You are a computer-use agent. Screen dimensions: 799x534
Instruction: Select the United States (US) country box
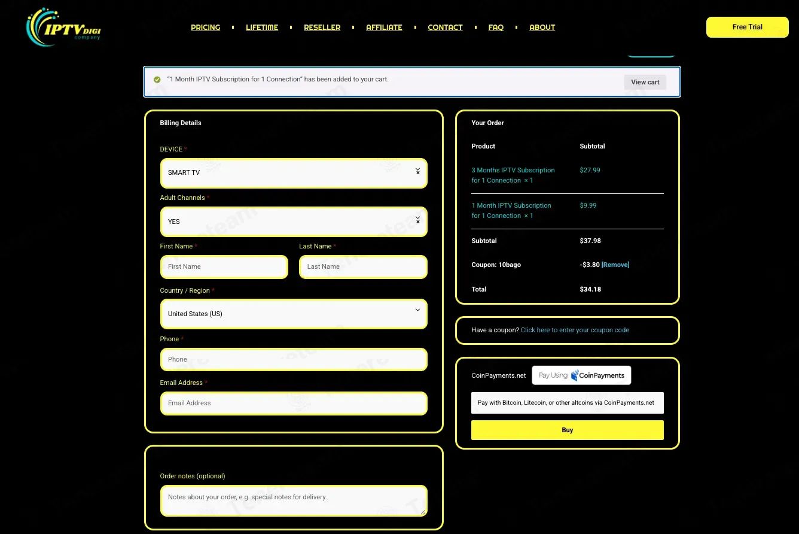(294, 314)
